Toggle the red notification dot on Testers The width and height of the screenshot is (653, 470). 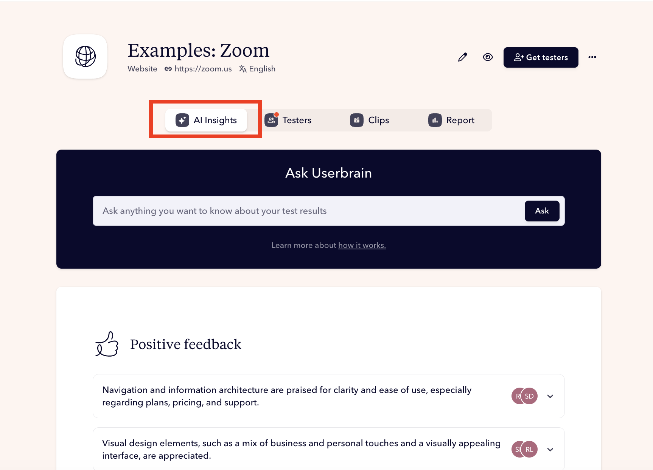[276, 114]
